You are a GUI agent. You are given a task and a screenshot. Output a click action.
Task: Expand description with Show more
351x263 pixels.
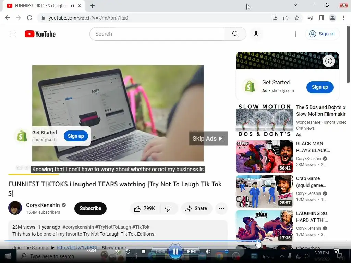114,248
